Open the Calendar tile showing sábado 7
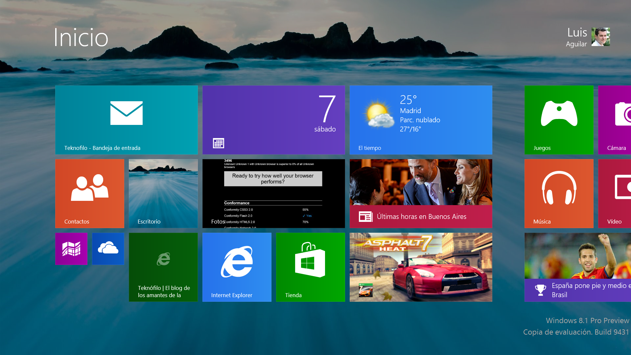 274,120
